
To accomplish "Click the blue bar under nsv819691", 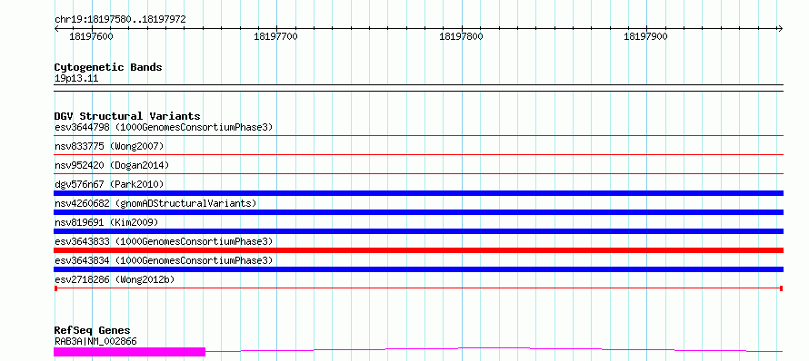I will pos(418,231).
